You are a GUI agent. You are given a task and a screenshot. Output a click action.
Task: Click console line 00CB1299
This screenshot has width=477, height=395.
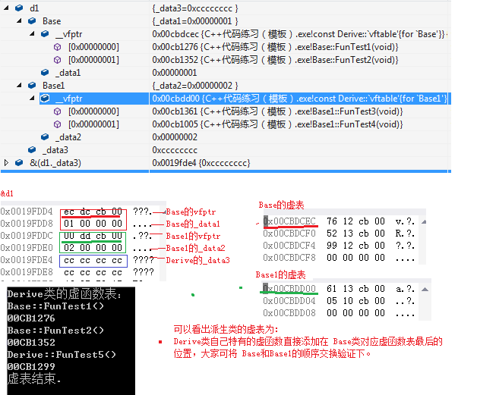tap(31, 367)
